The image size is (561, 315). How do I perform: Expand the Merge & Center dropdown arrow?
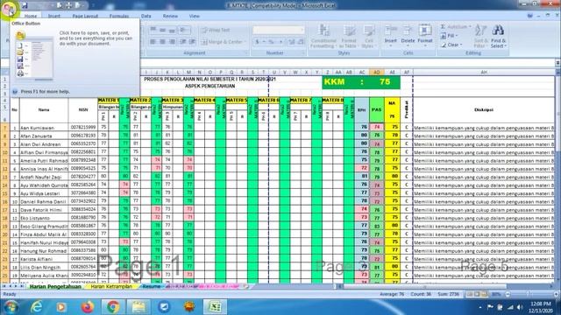coord(245,42)
